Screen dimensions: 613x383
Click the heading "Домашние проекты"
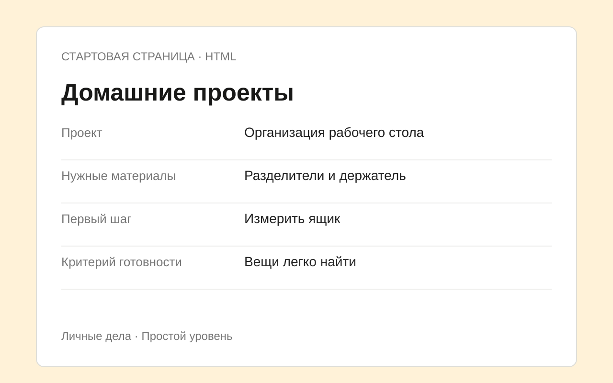[x=177, y=93]
